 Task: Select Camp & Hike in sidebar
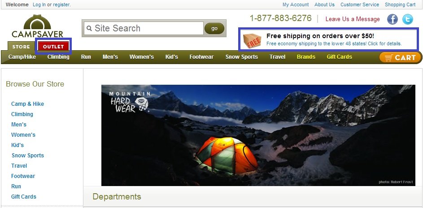[x=27, y=104]
